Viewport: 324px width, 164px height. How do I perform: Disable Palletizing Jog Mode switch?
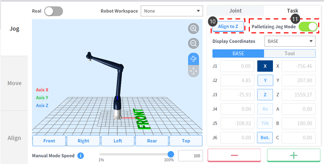click(x=308, y=26)
